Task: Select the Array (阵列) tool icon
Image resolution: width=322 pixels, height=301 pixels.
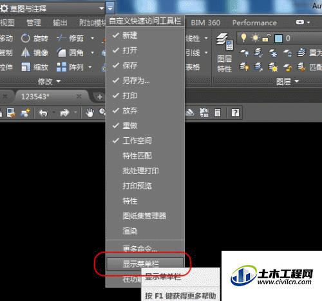Action: [61, 67]
